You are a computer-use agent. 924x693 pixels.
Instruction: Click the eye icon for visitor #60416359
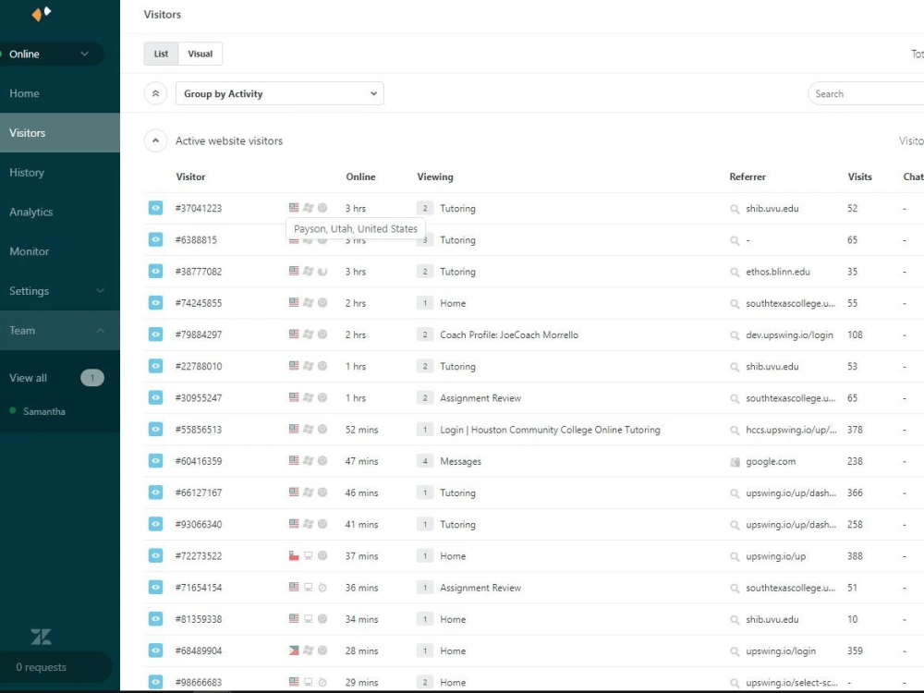(x=155, y=461)
